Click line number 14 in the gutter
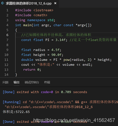The width and height of the screenshot is (118, 126). coord(6,75)
